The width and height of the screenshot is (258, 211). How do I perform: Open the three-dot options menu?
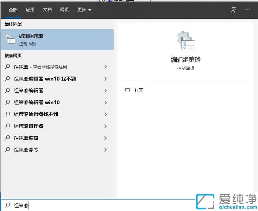coord(247,10)
